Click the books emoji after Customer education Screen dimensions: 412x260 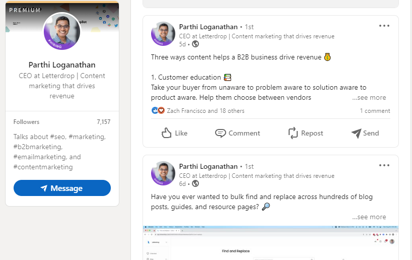click(x=228, y=77)
